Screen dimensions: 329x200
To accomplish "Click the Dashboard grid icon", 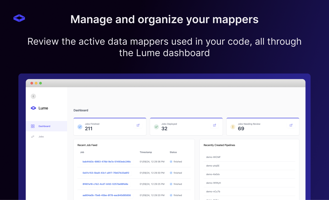I will [x=33, y=126].
